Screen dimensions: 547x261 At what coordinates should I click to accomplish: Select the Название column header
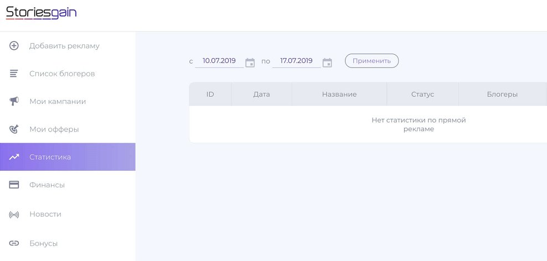[339, 95]
